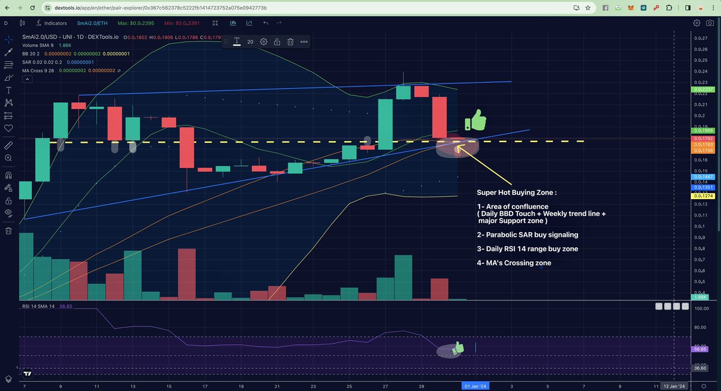This screenshot has height=391, width=721.
Task: Bookmark this page with star icon
Action: coord(587,8)
